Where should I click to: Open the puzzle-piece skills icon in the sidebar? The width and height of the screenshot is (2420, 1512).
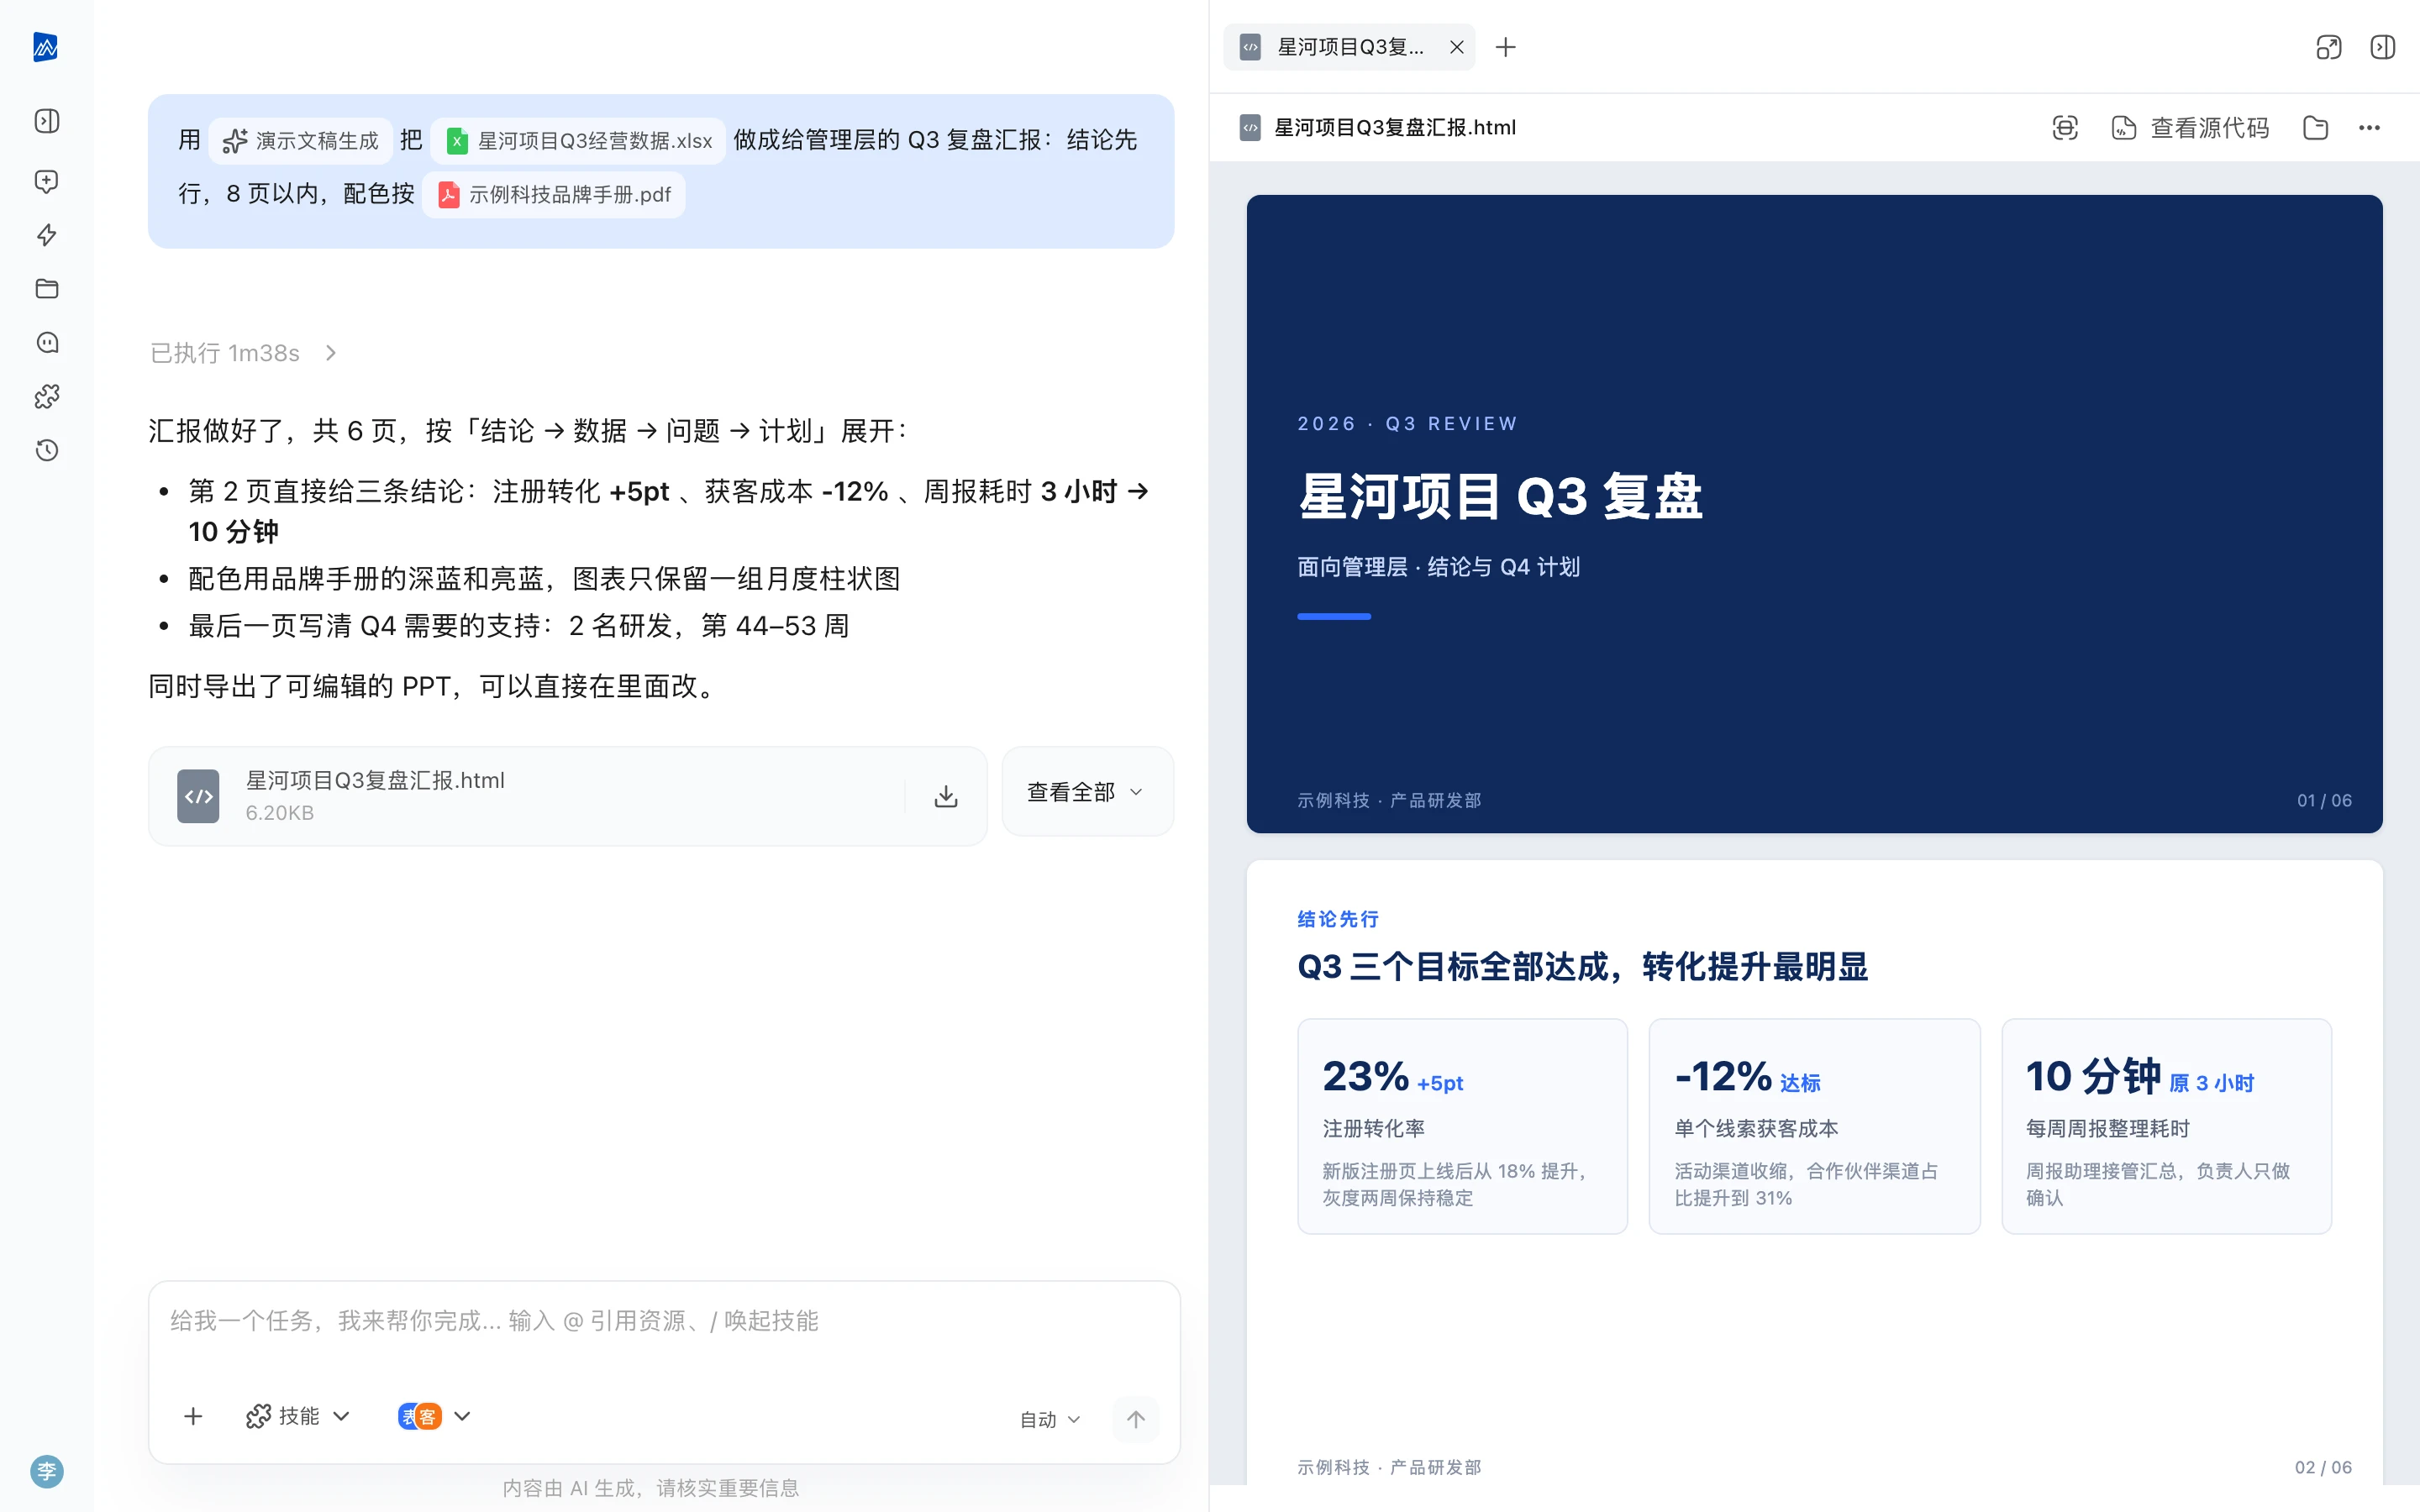pos(47,397)
